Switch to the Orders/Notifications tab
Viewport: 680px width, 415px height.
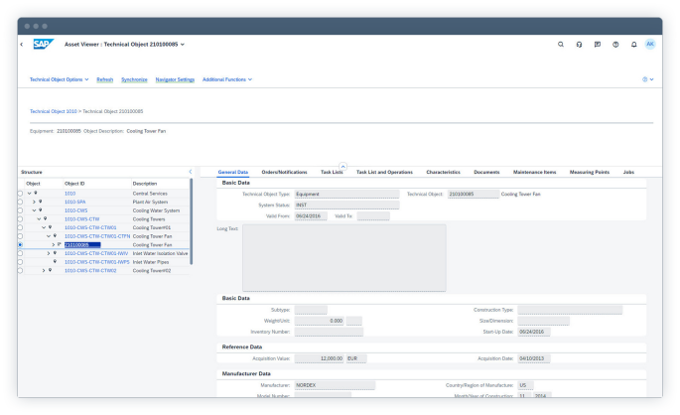click(284, 172)
